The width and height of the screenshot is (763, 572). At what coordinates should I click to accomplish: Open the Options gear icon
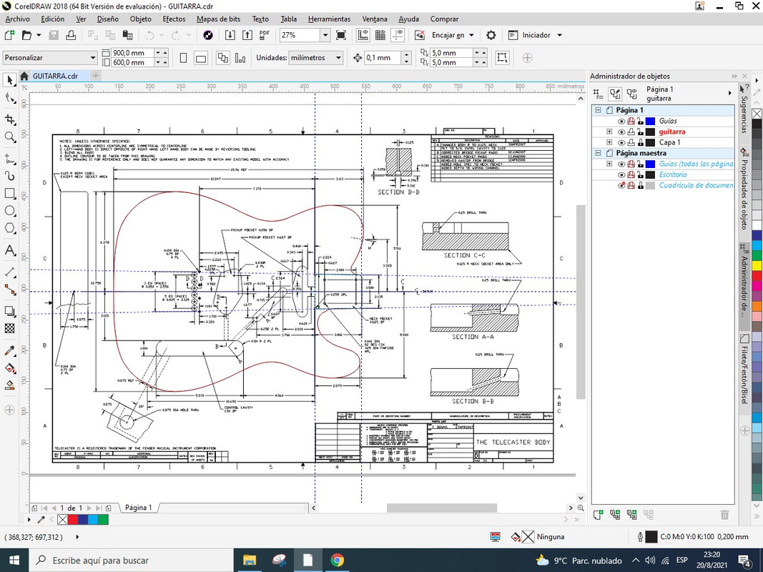491,35
